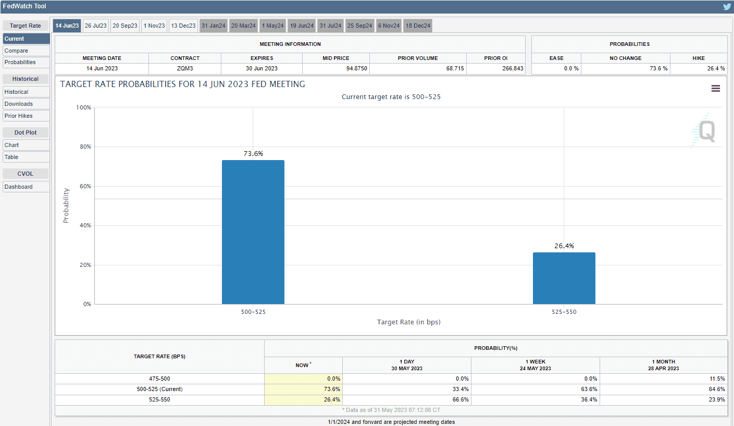Open the 18 Dec24 meeting tab

tap(418, 26)
